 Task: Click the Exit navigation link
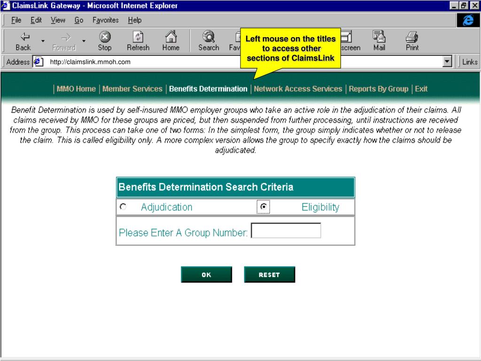[421, 89]
